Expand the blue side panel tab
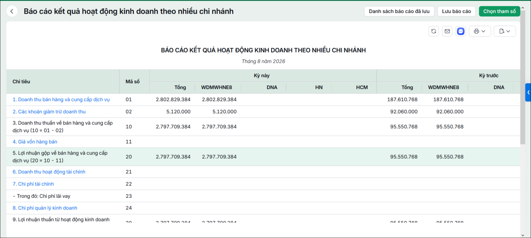The height and width of the screenshot is (238, 531). tap(528, 92)
